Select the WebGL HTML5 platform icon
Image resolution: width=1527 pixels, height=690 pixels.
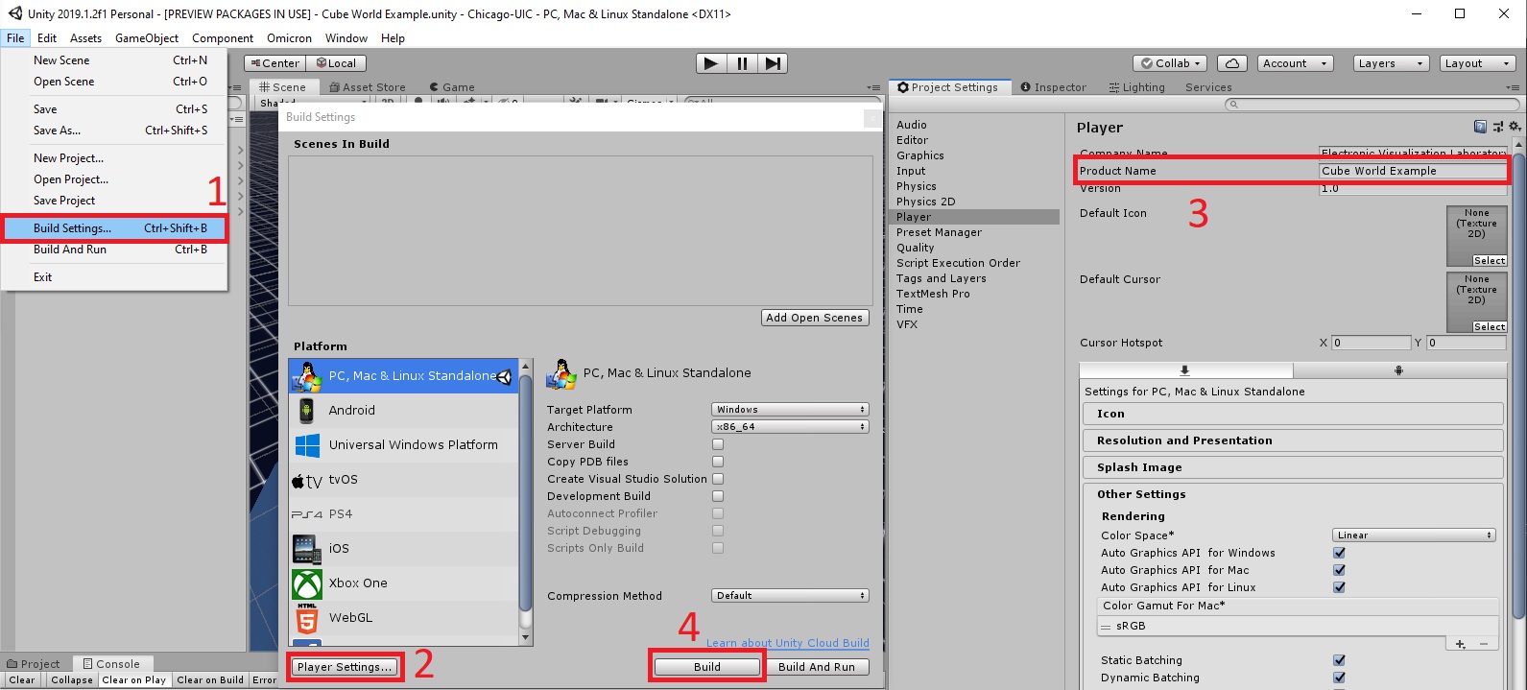click(307, 618)
